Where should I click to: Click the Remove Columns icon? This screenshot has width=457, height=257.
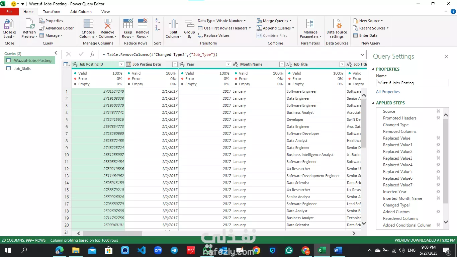click(107, 24)
